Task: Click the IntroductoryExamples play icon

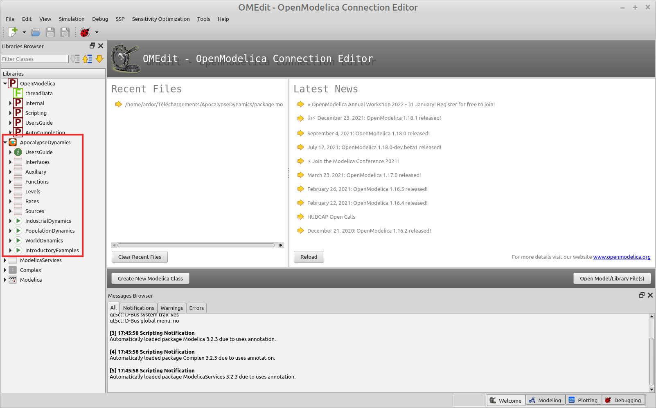Action: 18,250
